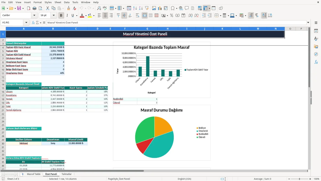Click the Save document icon
The height and width of the screenshot is (181, 321).
pos(19,8)
